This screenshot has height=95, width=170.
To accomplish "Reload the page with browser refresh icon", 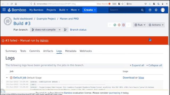I will pyautogui.click(x=12, y=4).
